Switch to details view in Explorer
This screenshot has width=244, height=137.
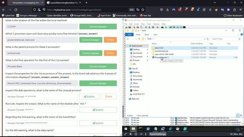coord(238,115)
